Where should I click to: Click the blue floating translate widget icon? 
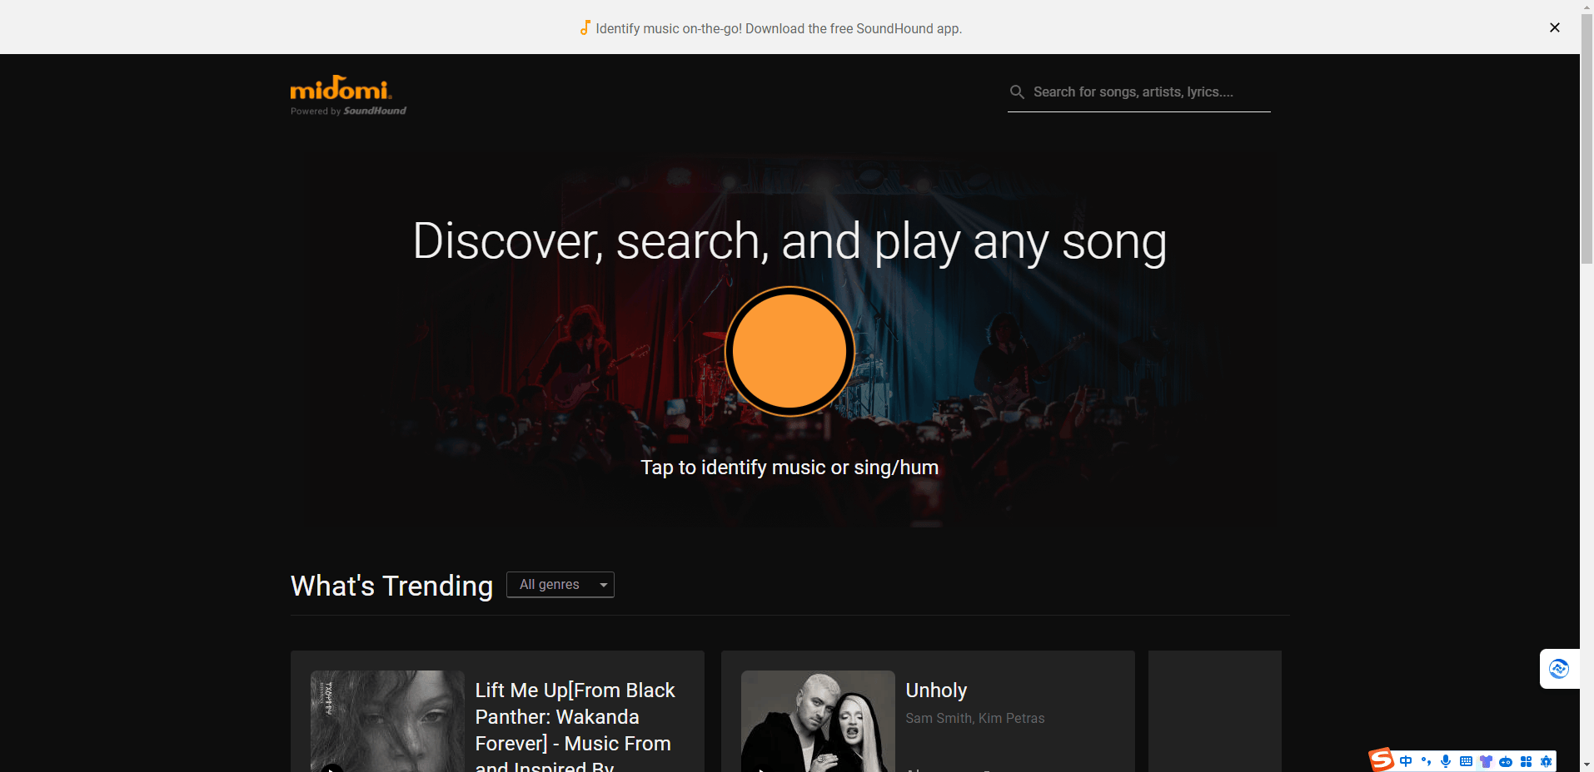(x=1559, y=669)
